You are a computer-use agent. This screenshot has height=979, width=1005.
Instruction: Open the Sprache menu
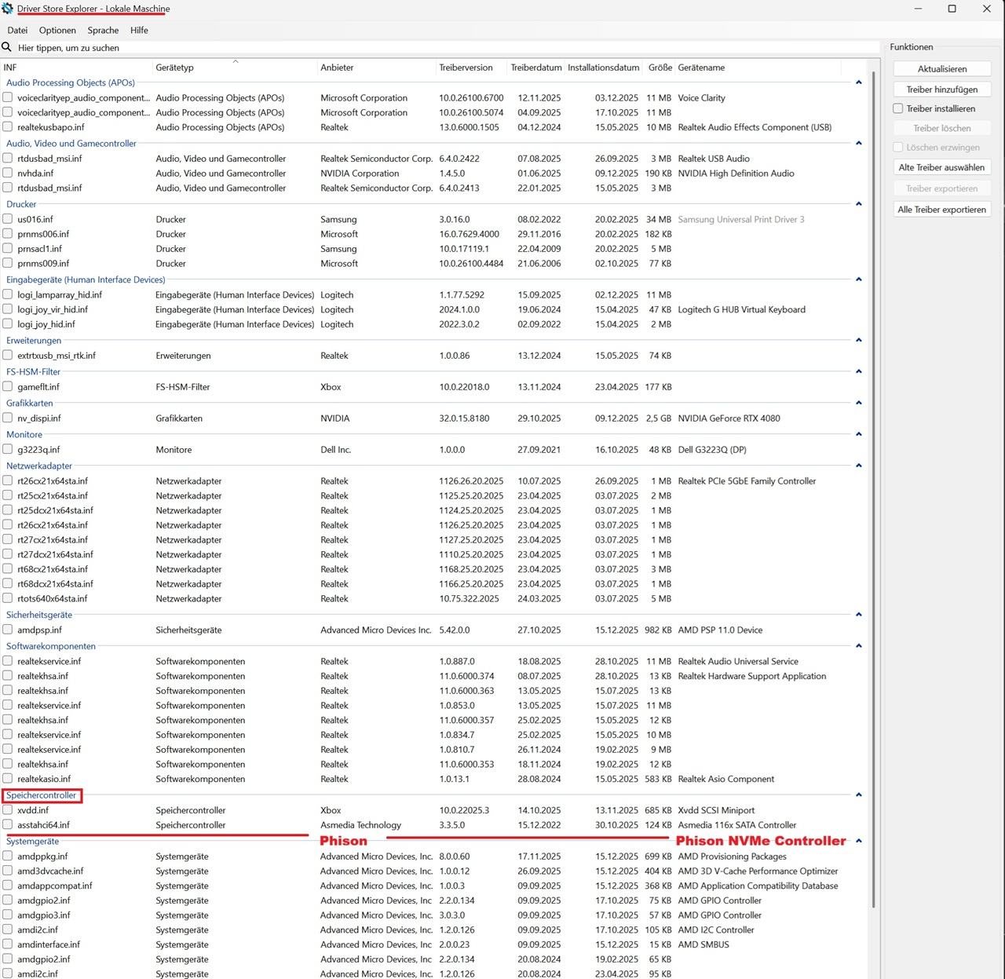[103, 30]
